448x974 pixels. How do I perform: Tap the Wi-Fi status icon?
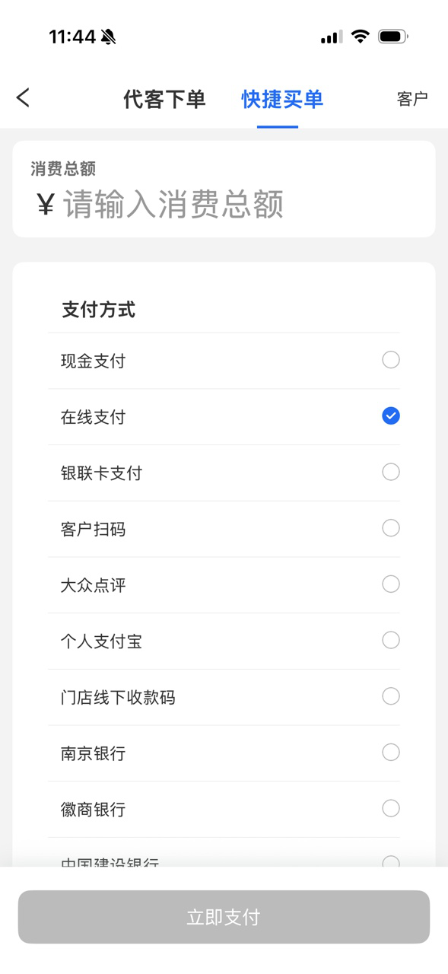tap(361, 36)
